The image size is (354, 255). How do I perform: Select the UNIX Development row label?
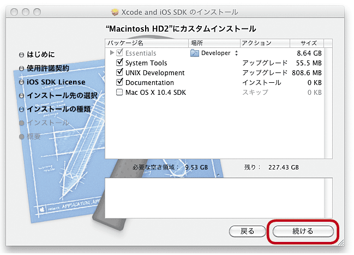click(155, 73)
